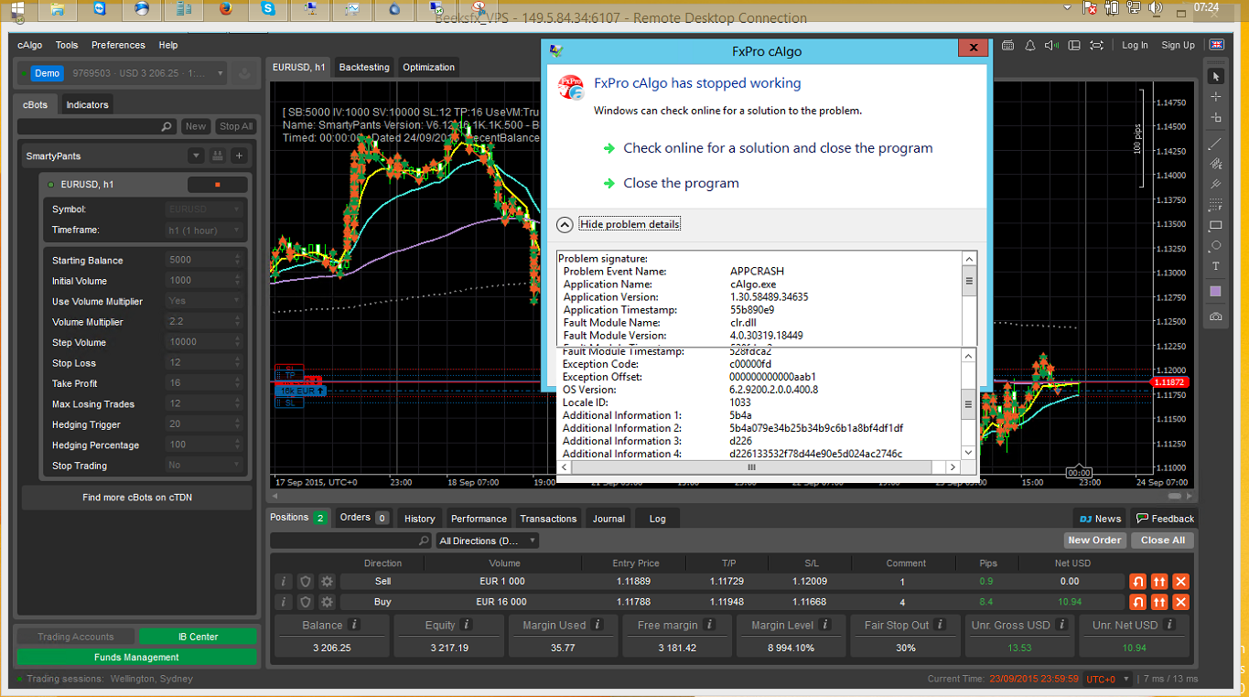Pick the trend line drawing tool
The image size is (1249, 697).
pos(1216,144)
